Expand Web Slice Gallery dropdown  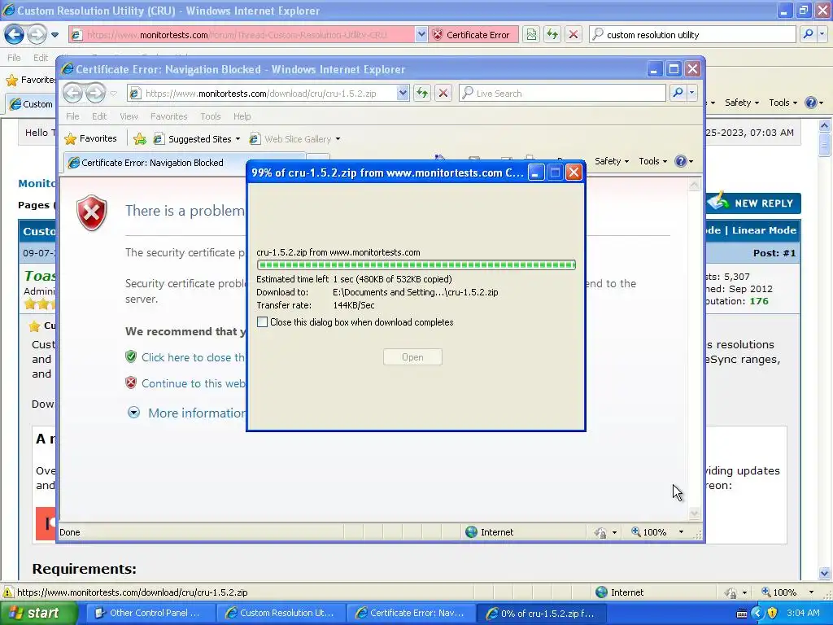338,139
